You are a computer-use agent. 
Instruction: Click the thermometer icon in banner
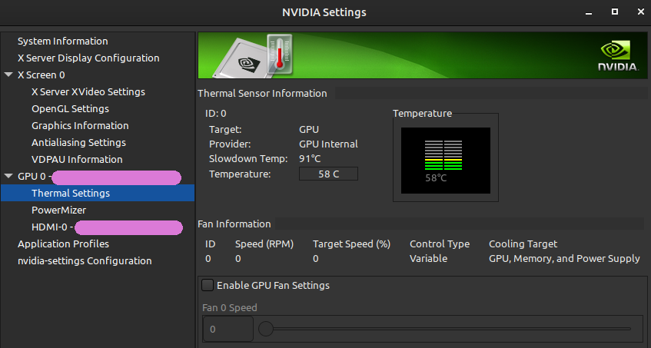click(280, 55)
